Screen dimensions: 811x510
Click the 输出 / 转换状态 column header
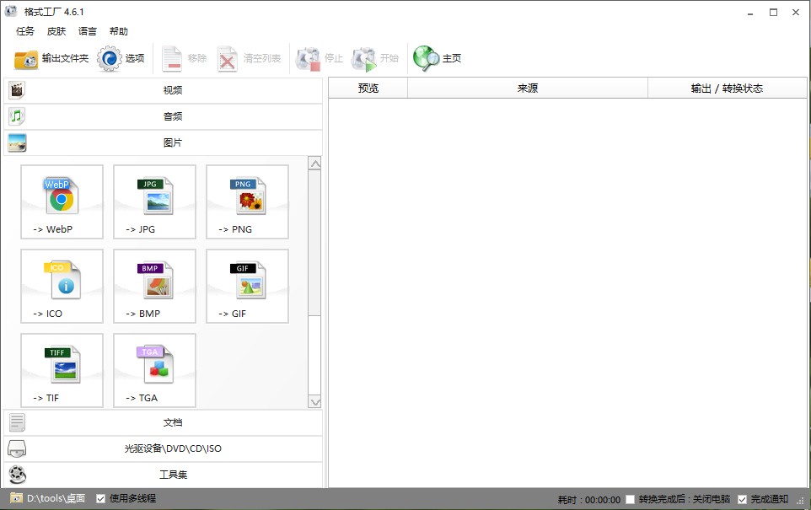tap(728, 88)
